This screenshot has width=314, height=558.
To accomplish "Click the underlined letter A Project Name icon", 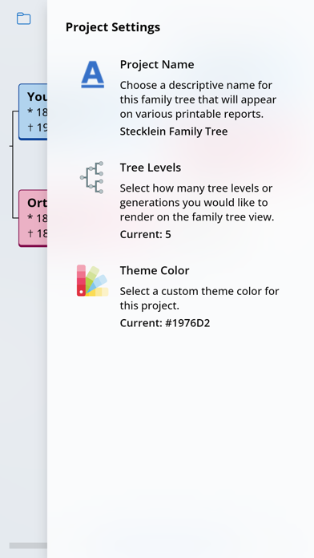I will coord(92,75).
